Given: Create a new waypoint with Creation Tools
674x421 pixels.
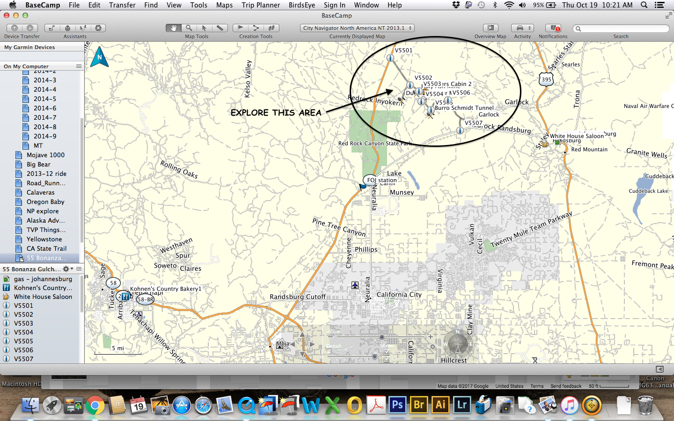Looking at the screenshot, I should pyautogui.click(x=240, y=28).
